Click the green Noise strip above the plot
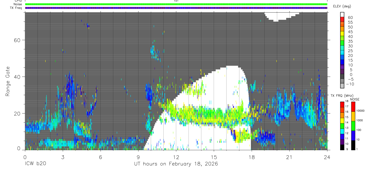This screenshot has height=170, width=368. click(x=176, y=4)
